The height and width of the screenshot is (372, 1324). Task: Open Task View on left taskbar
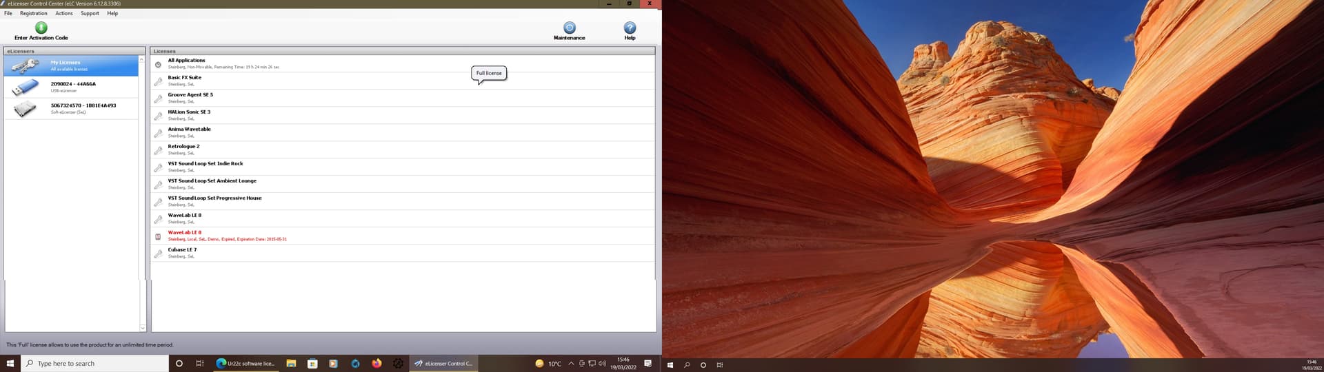coord(200,364)
